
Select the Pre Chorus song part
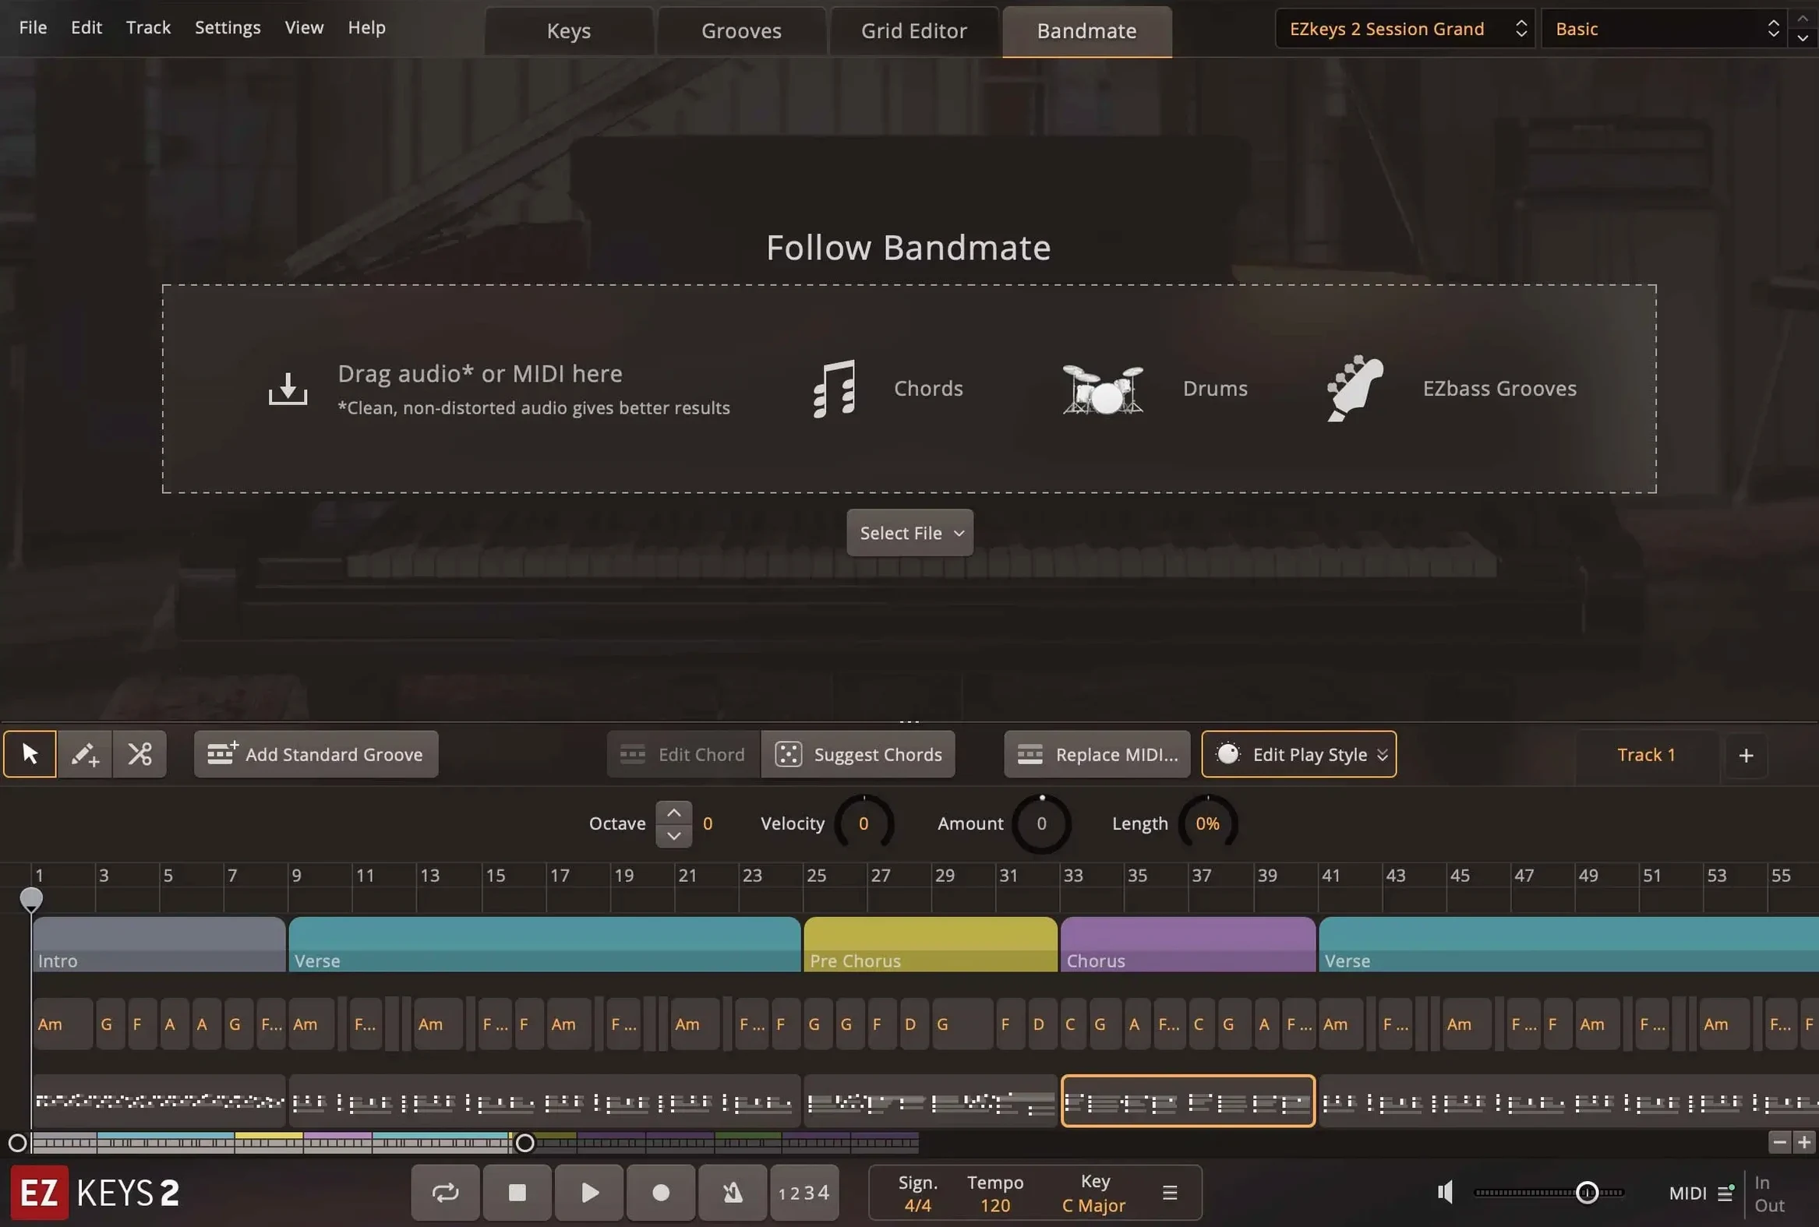[930, 944]
